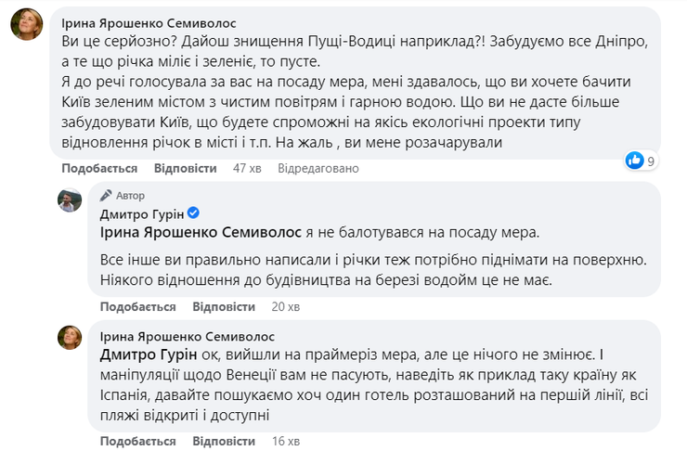
Task: Open Дмитро Гурін's profile avatar
Action: tap(70, 200)
